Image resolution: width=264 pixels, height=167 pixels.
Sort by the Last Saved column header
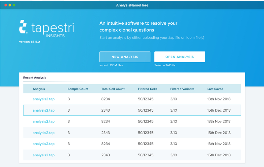point(215,89)
